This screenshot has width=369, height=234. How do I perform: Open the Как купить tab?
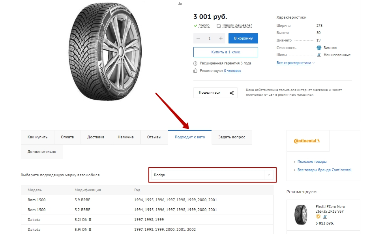point(37,137)
